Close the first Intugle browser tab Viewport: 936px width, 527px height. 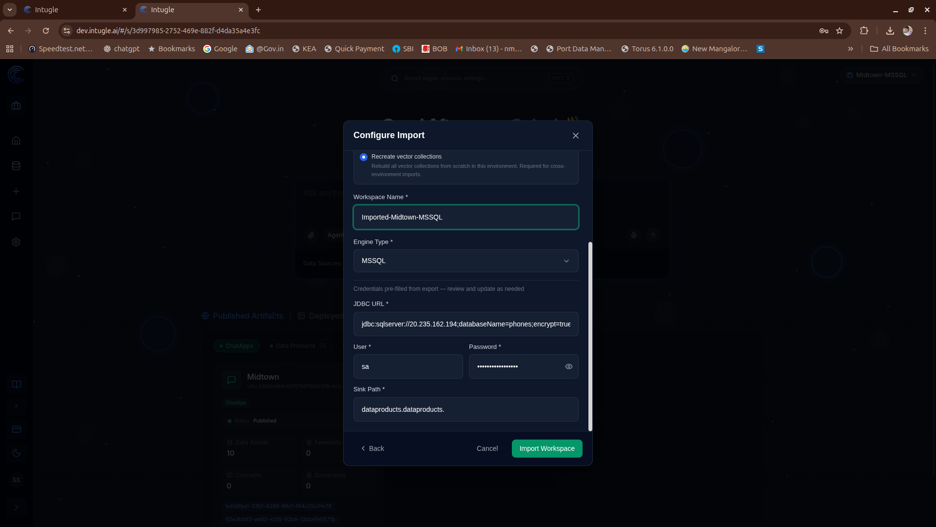[x=125, y=10]
